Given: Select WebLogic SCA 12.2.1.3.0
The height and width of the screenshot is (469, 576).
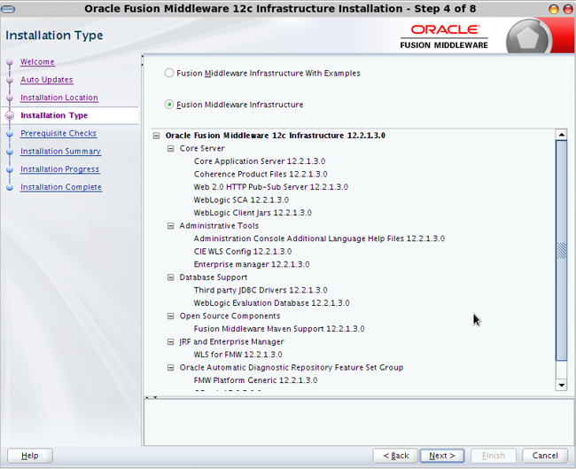Looking at the screenshot, I should click(241, 200).
